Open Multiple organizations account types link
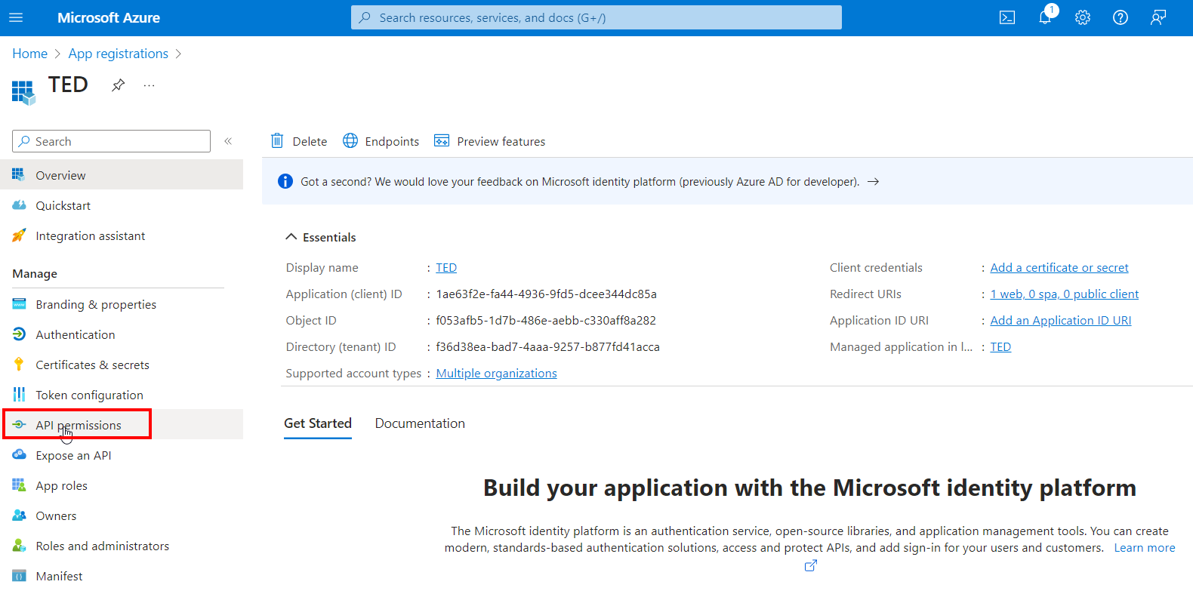The image size is (1193, 600). pyautogui.click(x=496, y=374)
